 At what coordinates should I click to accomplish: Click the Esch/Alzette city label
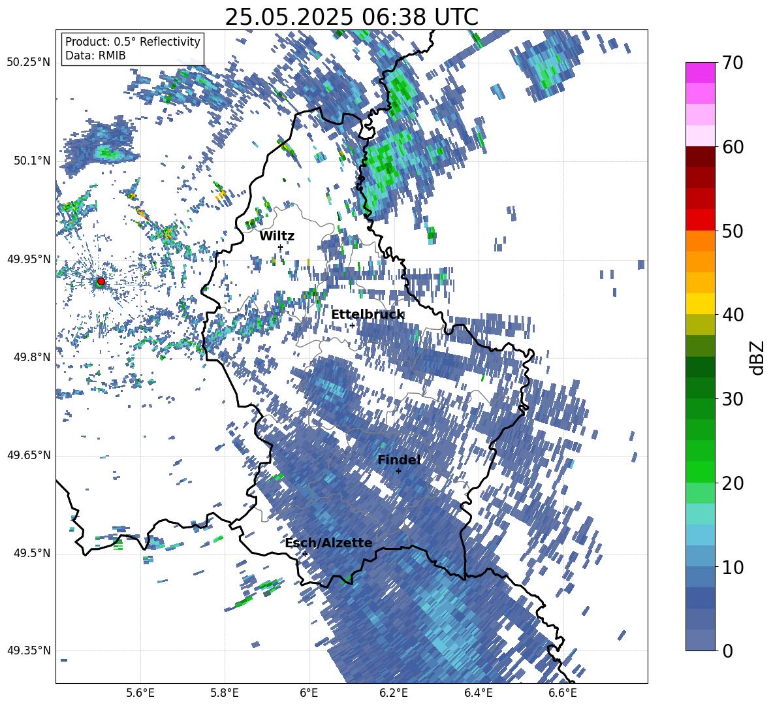tap(328, 543)
